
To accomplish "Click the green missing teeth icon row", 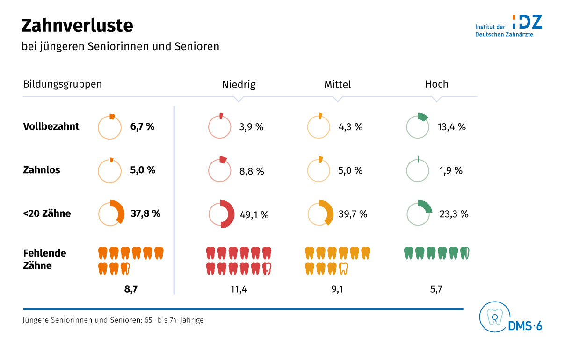I will click(436, 253).
